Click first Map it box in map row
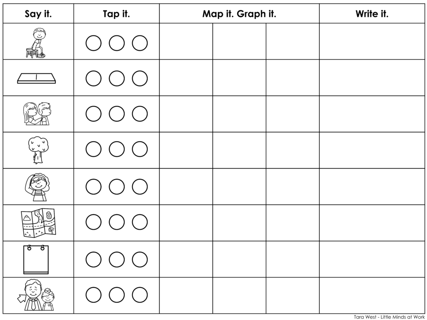This screenshot has width=427, height=320. tap(186, 223)
